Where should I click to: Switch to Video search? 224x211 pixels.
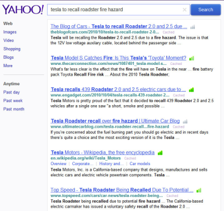(8, 40)
